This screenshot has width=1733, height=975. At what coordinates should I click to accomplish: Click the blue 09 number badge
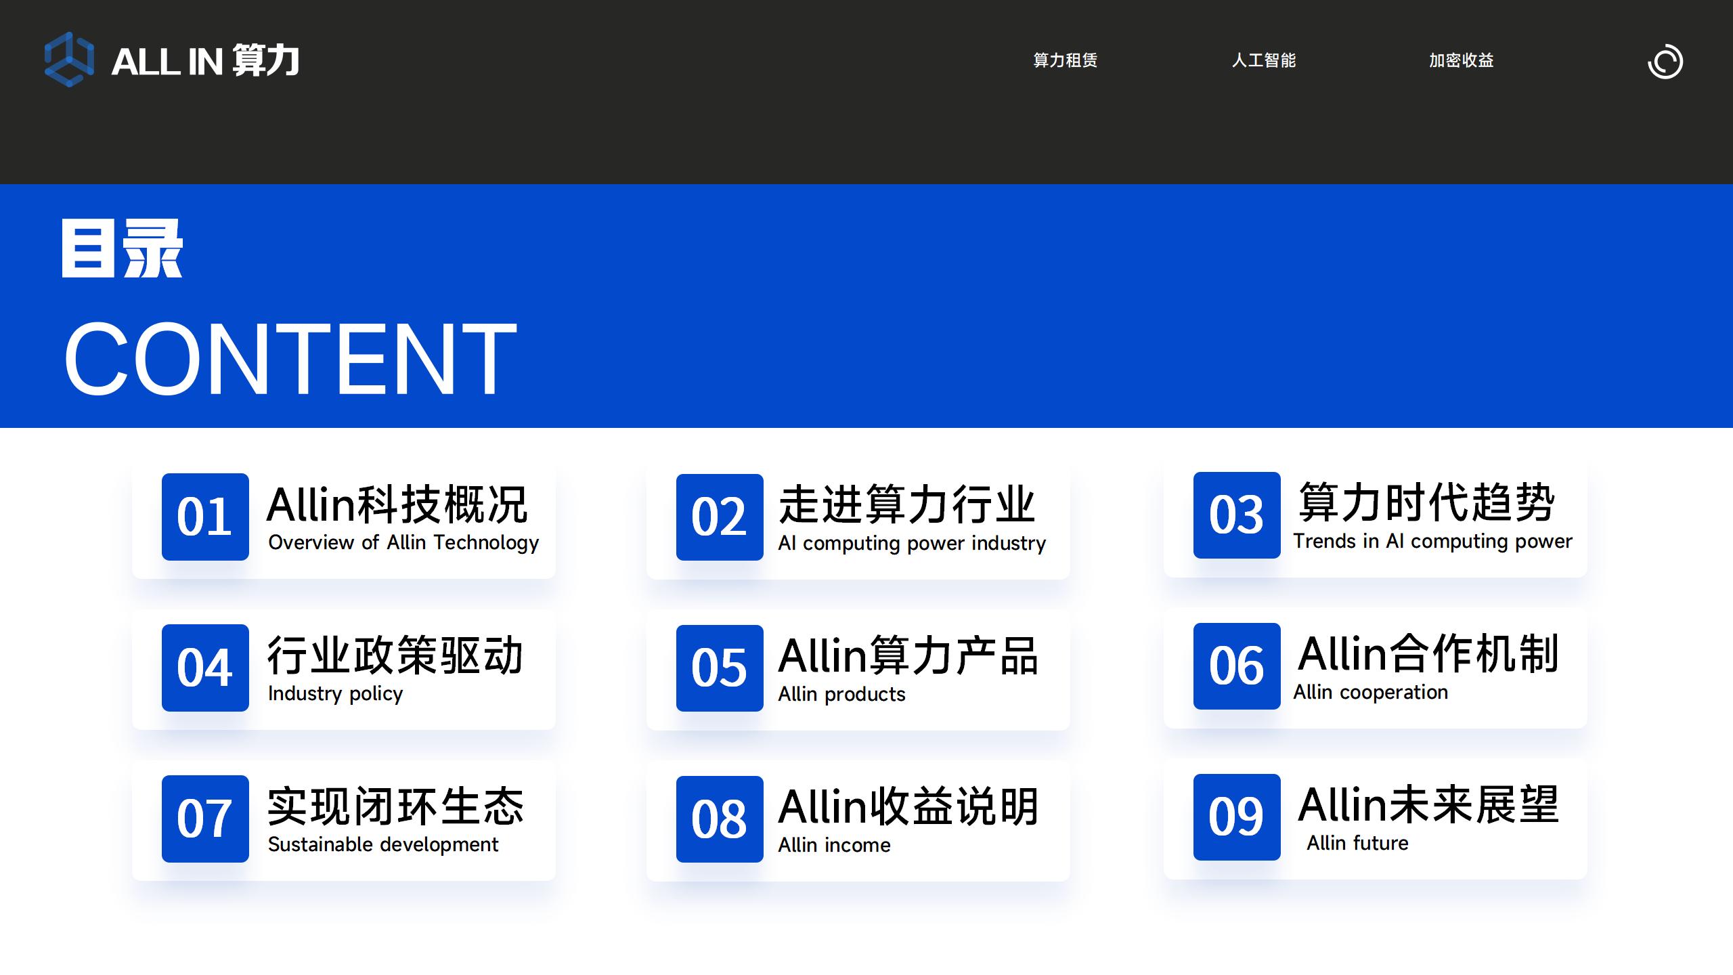coord(1236,817)
